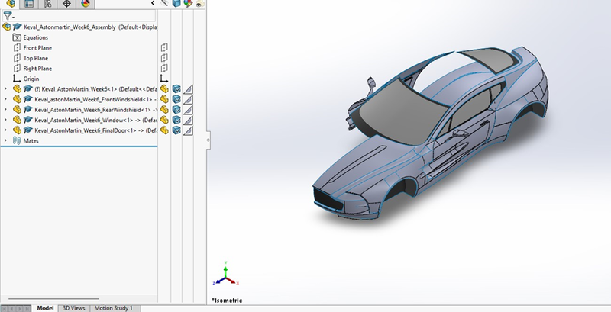Click the Appearances column header icon

click(188, 3)
